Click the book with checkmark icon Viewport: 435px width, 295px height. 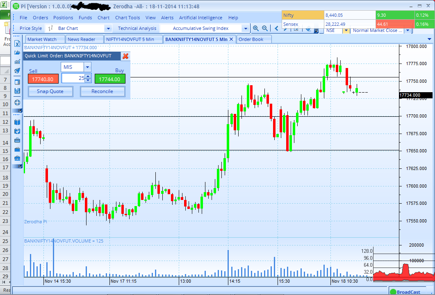17,131
